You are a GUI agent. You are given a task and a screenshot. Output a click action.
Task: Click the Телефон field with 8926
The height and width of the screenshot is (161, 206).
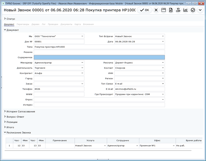click(59, 89)
